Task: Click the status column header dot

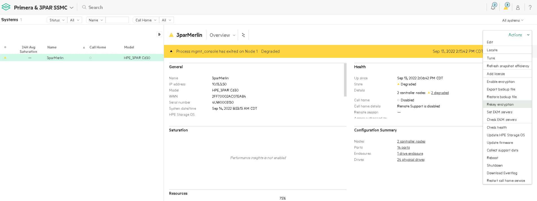Action: 5,47
